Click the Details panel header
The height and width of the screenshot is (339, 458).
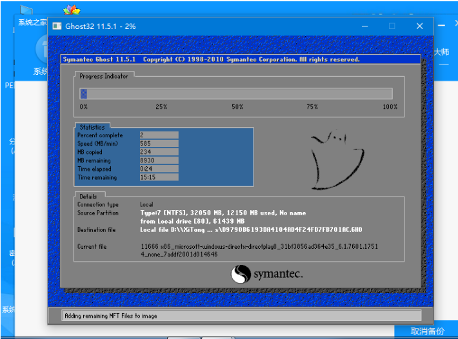[x=88, y=197]
